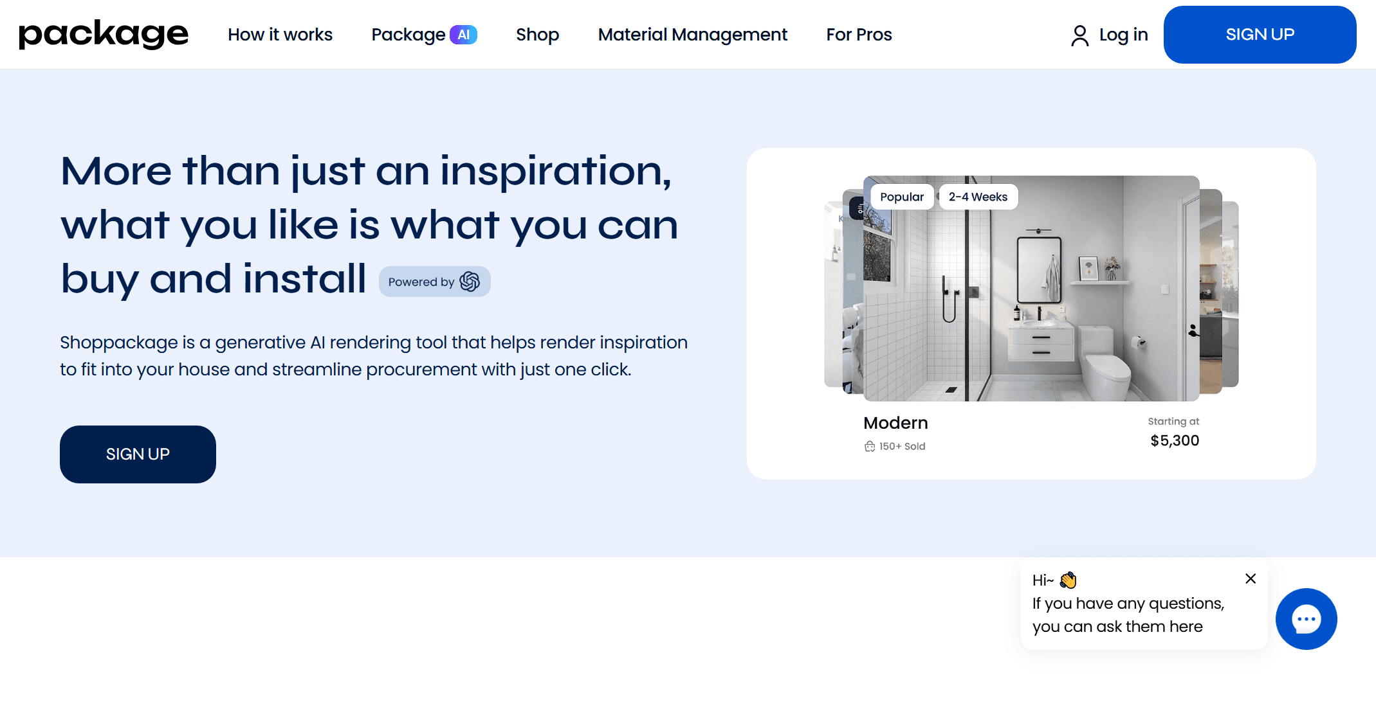Click the 2-4 Weeks tag

[978, 197]
